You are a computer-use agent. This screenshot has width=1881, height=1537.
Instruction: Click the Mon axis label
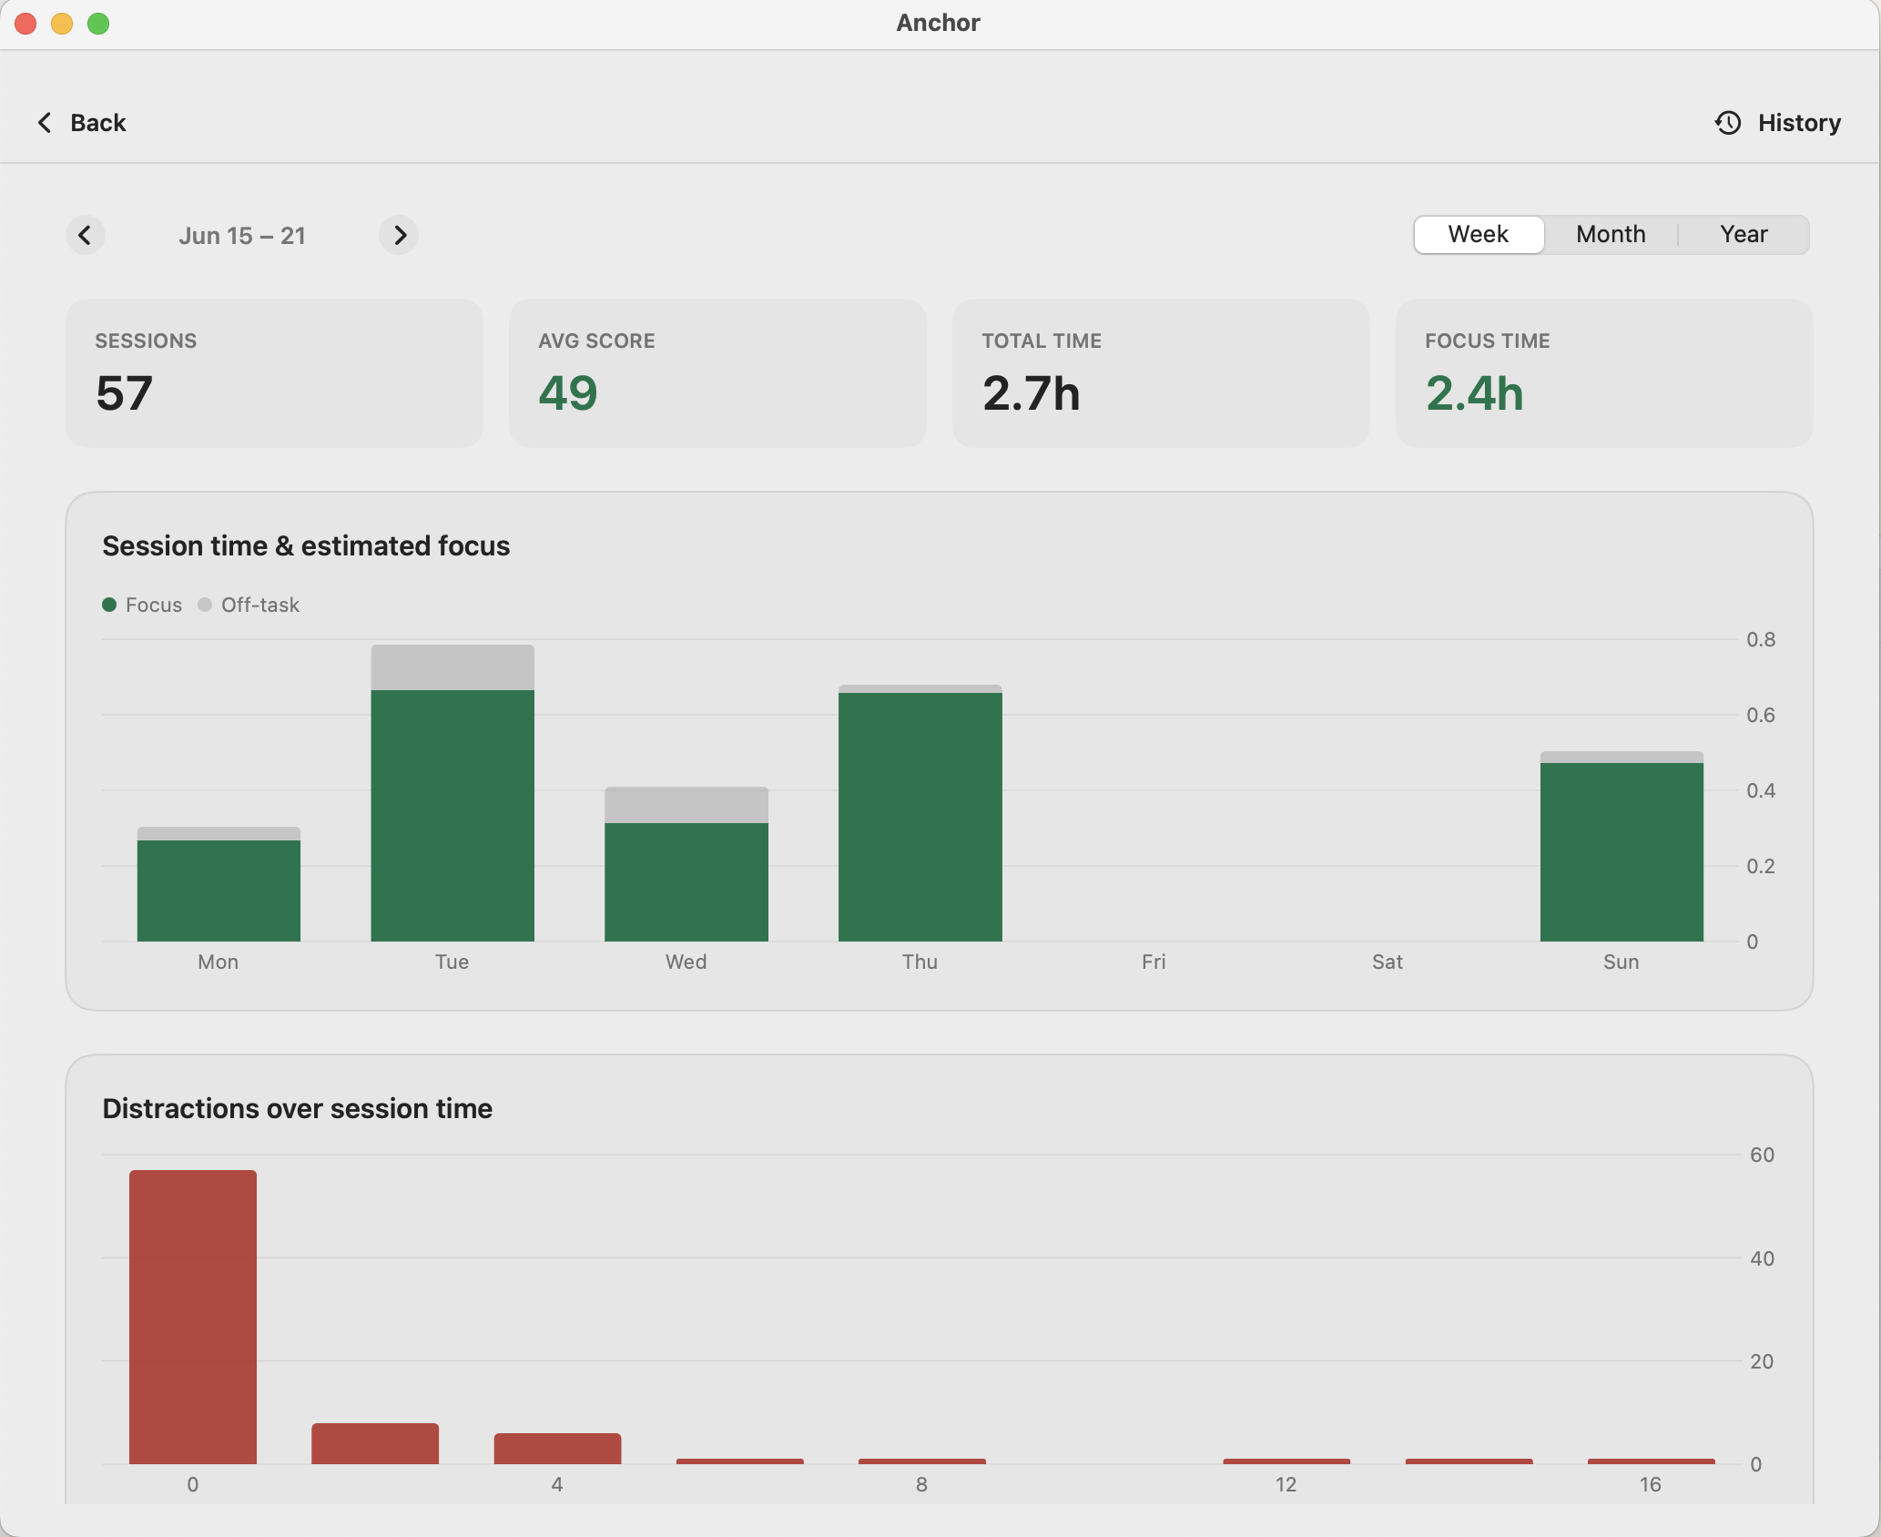(219, 962)
